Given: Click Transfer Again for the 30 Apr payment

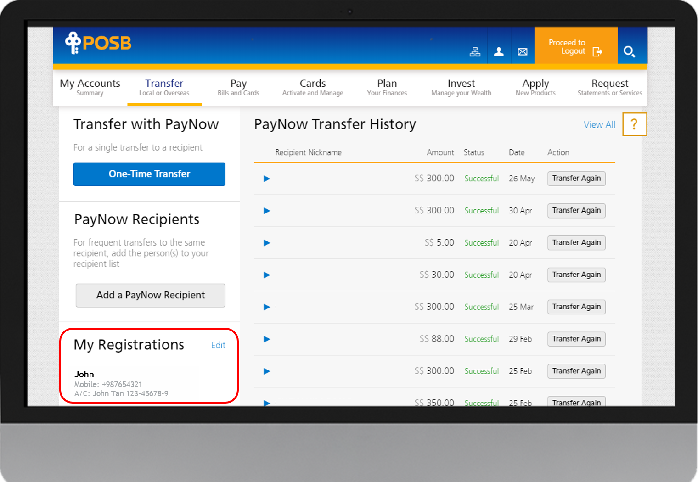Looking at the screenshot, I should pos(576,210).
